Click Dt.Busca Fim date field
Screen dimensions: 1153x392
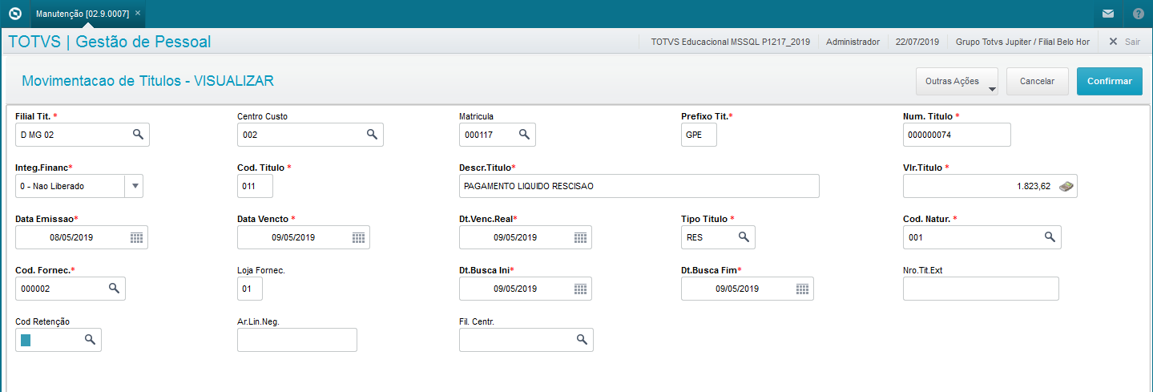(748, 289)
